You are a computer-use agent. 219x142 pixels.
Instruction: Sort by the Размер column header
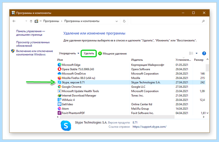(x=199, y=60)
